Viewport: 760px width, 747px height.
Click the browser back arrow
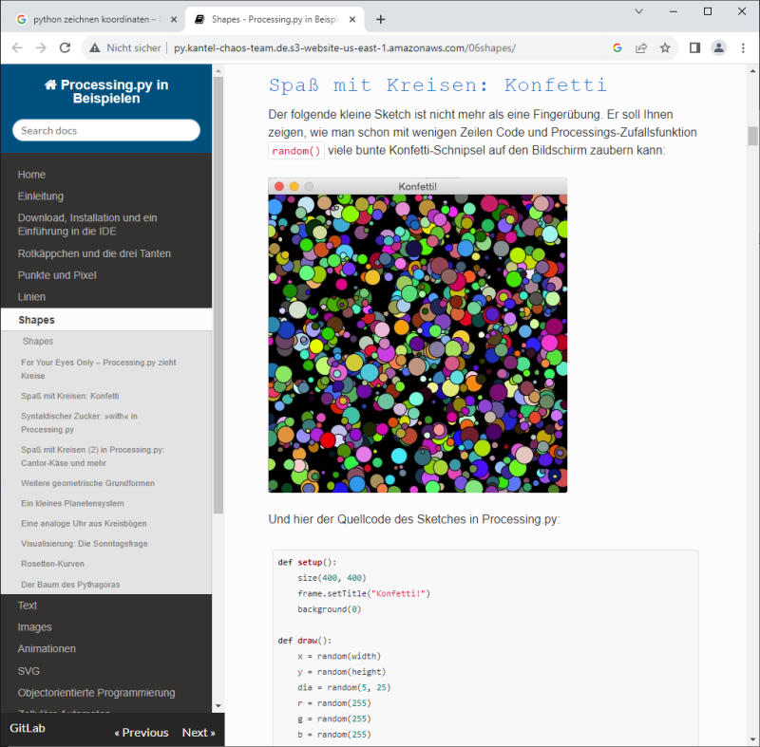[x=16, y=47]
